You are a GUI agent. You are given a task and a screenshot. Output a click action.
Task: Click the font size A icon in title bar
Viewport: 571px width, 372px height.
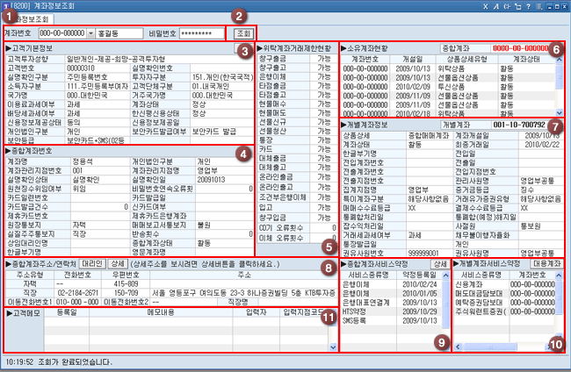click(495, 5)
